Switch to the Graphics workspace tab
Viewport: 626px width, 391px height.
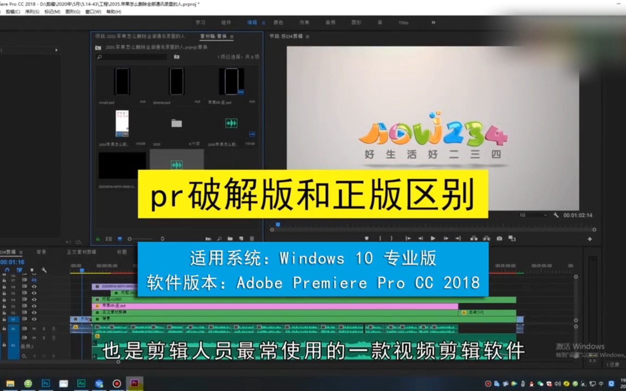tap(356, 22)
